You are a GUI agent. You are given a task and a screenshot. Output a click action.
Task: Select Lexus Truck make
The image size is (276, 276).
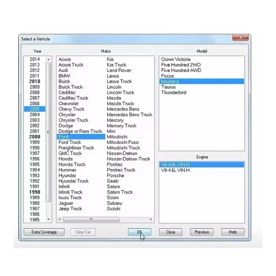coord(119,81)
